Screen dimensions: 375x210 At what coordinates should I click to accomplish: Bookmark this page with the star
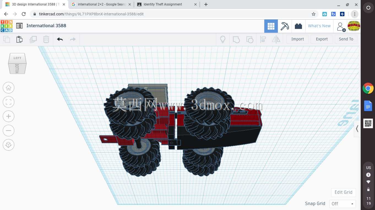tap(313, 14)
